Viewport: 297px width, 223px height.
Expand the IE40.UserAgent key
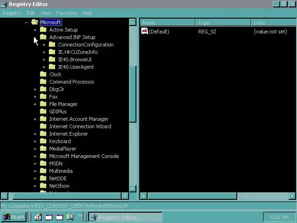tap(44, 67)
